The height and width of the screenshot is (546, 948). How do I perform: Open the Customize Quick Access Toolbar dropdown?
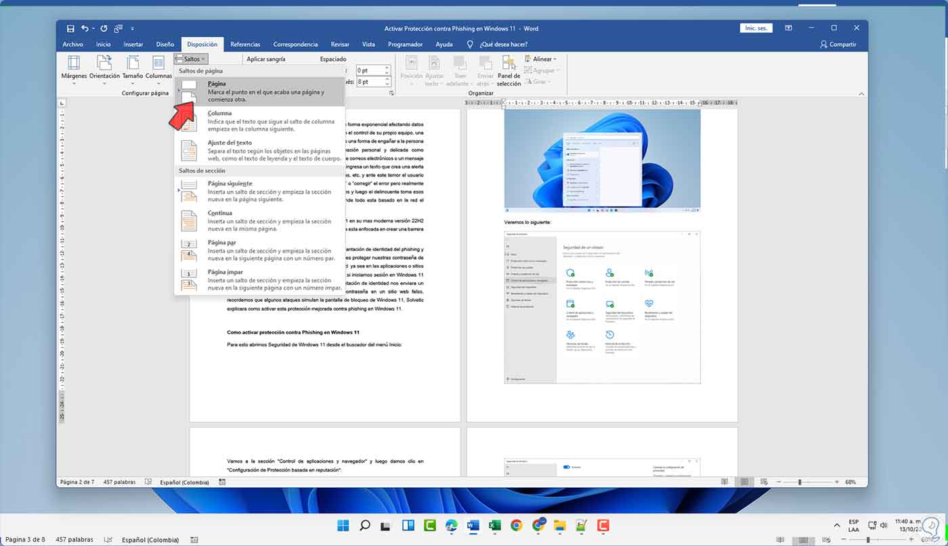point(133,29)
